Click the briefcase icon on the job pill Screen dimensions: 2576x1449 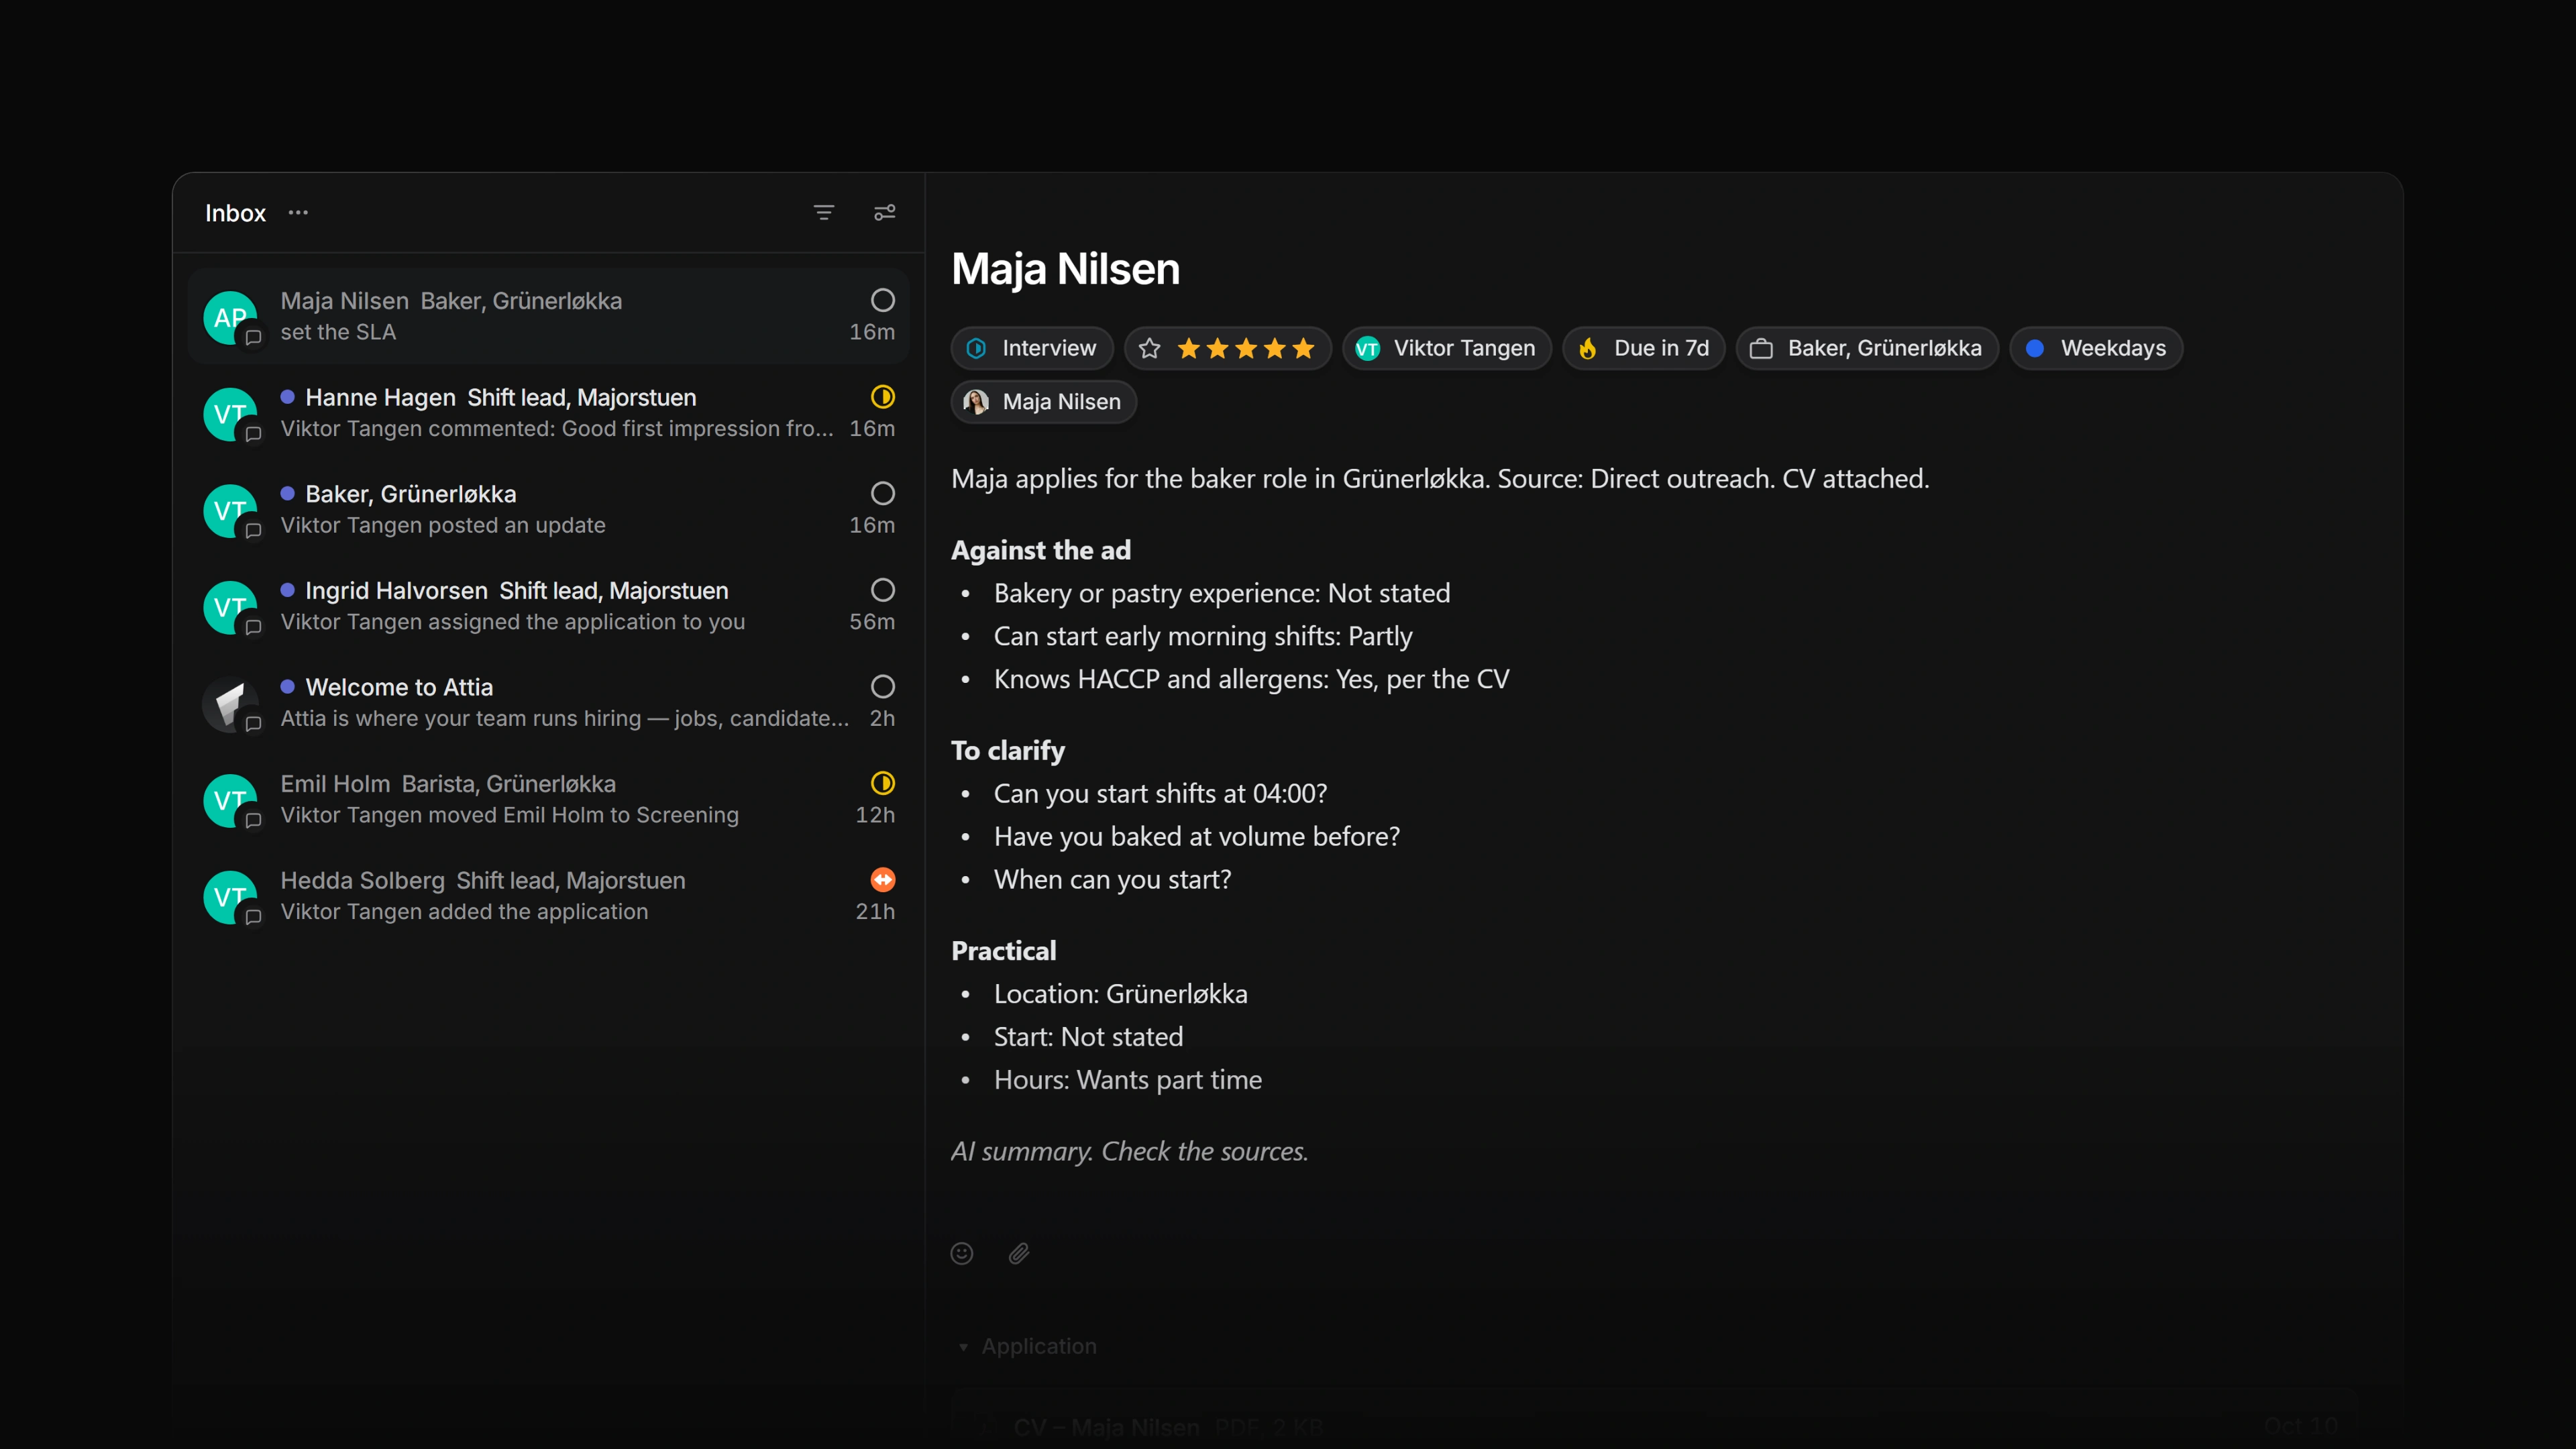[x=1761, y=348]
